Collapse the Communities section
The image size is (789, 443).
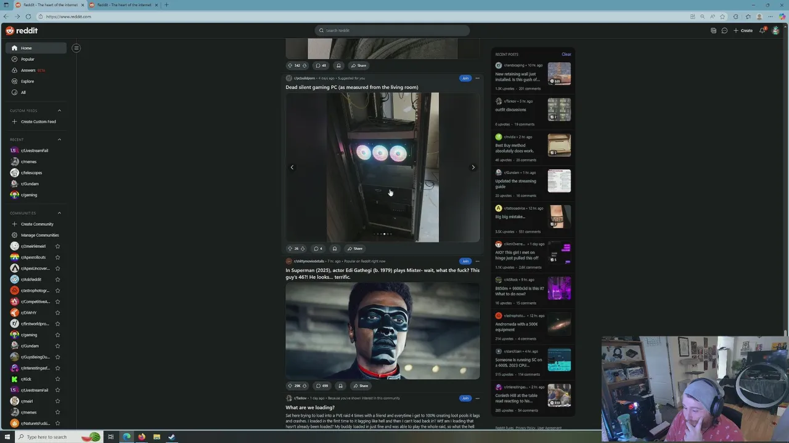click(59, 213)
